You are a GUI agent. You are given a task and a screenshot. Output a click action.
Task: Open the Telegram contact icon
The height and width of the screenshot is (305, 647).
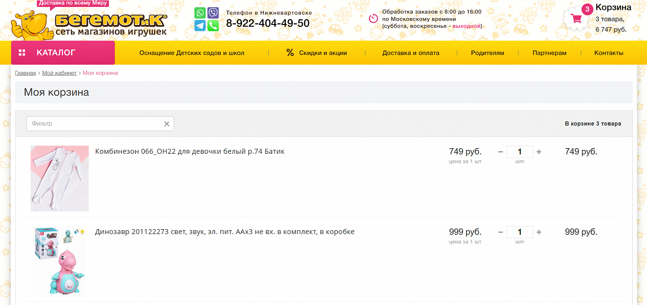pos(200,26)
